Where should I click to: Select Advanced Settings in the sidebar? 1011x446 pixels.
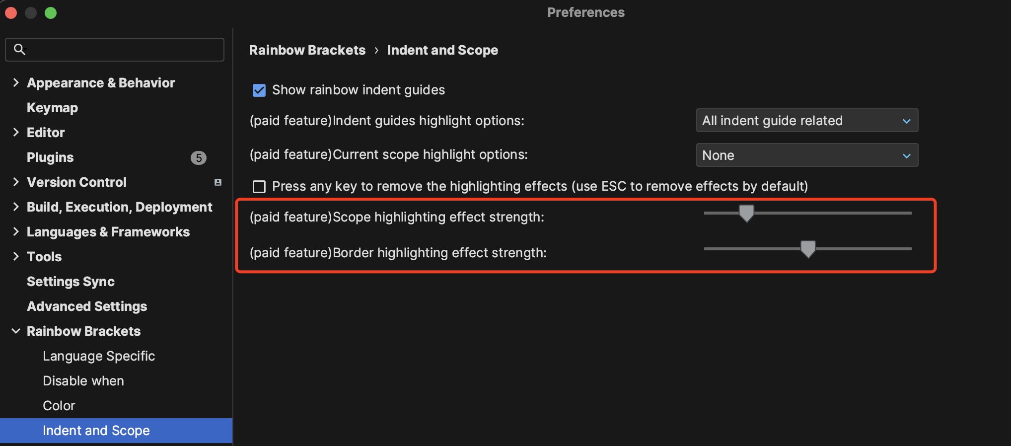86,306
